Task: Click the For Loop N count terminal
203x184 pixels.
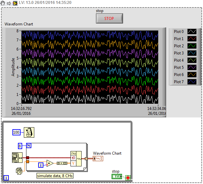Action: [x=29, y=146]
